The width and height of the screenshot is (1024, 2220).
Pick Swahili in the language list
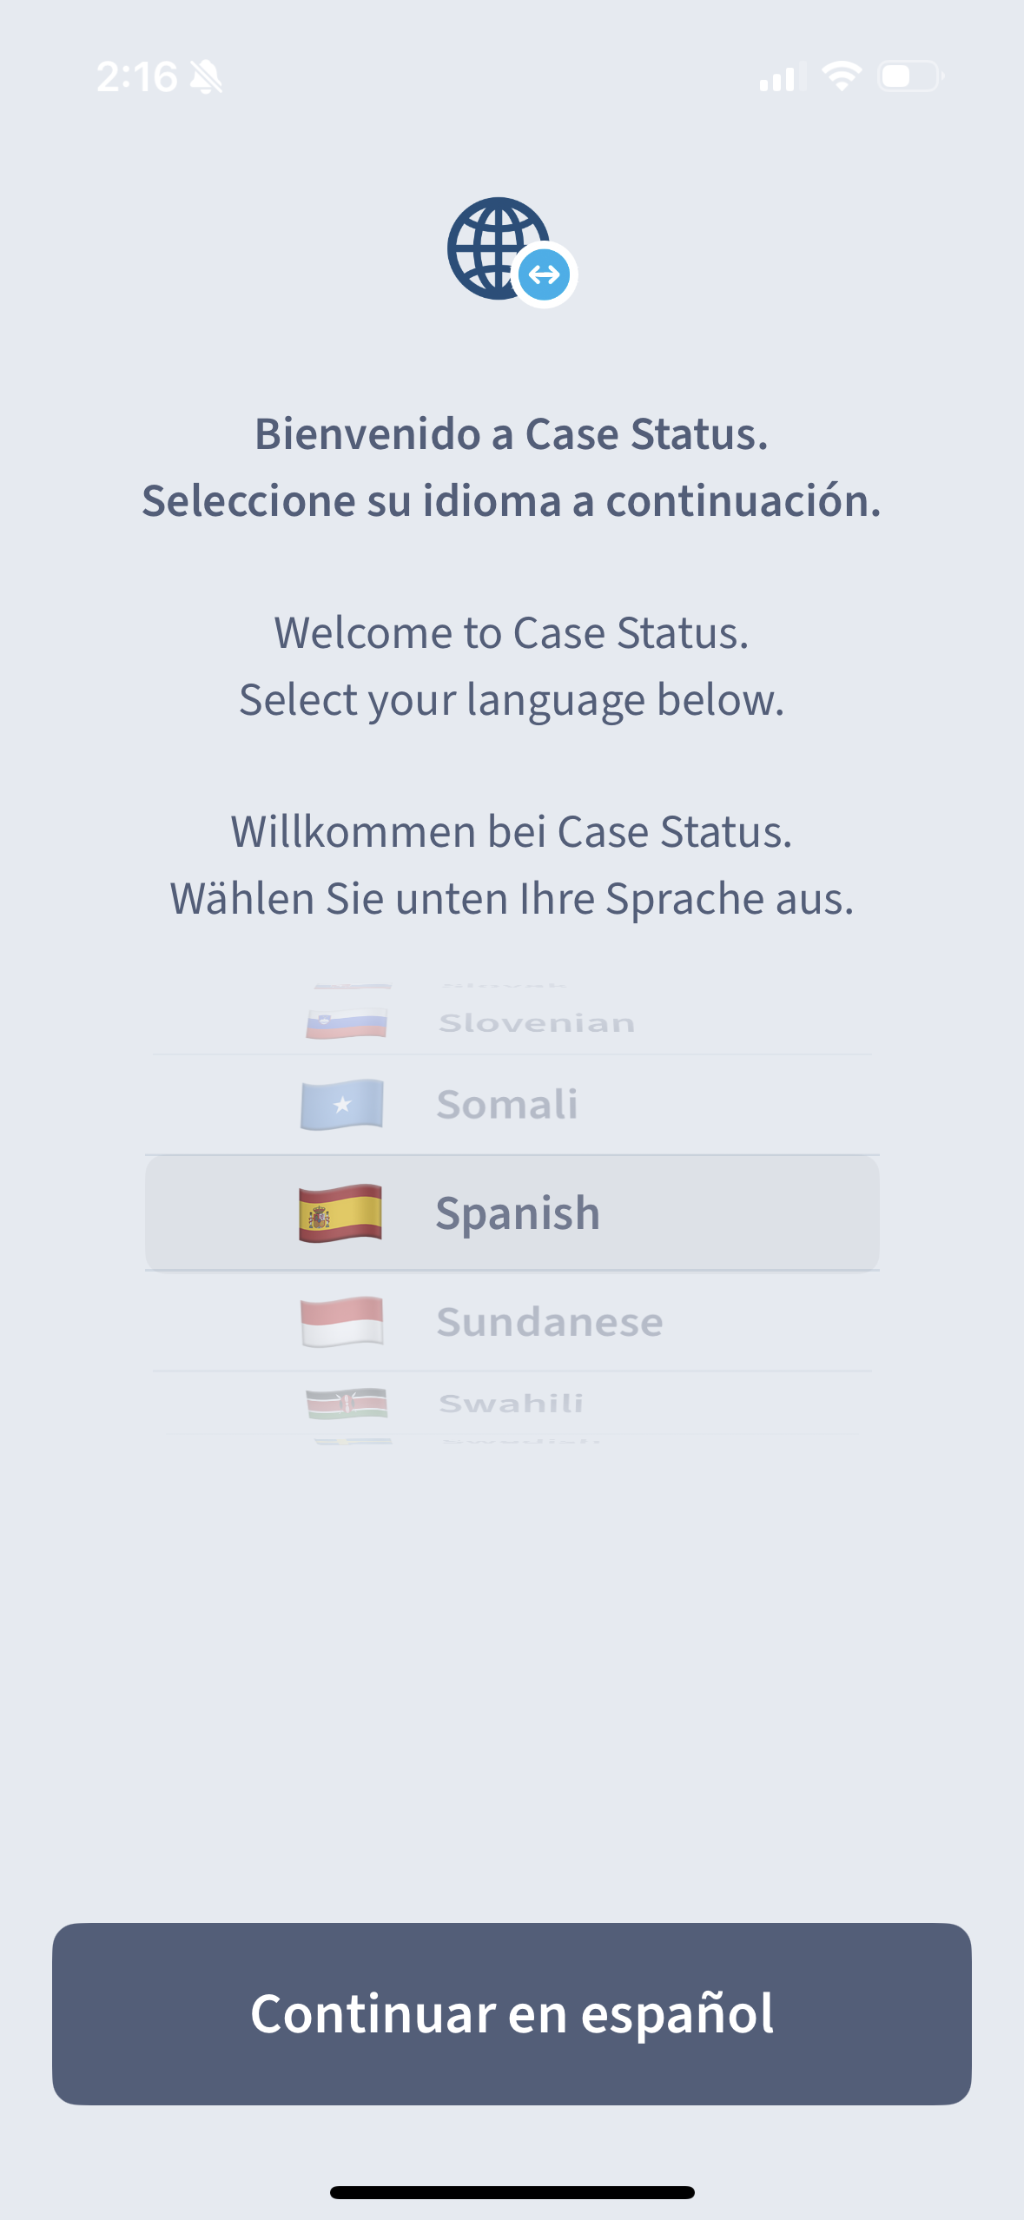click(x=511, y=1403)
